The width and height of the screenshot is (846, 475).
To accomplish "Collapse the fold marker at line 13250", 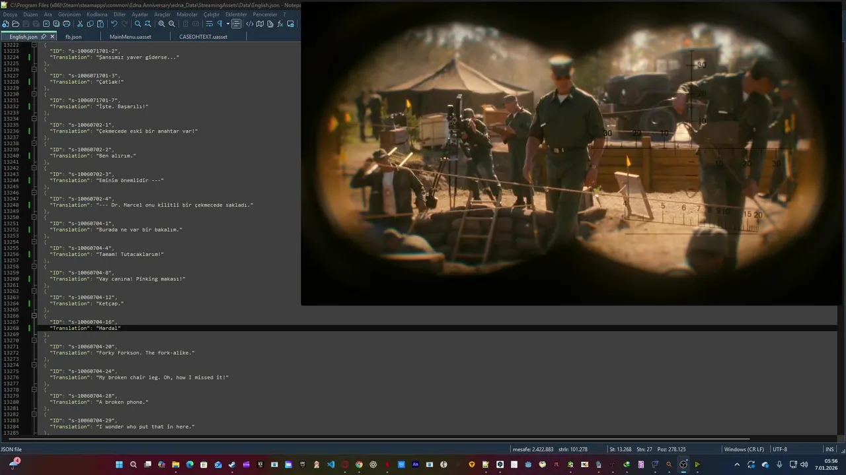I will pos(34,217).
